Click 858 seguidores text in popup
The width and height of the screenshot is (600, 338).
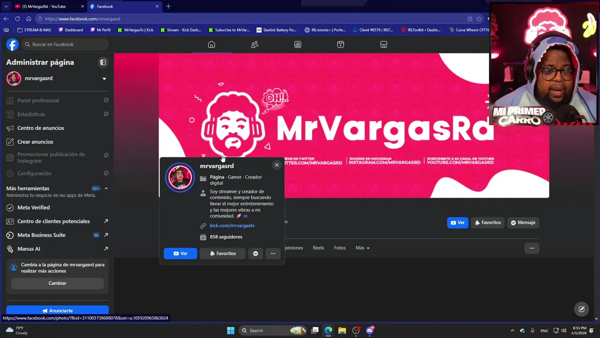point(226,237)
